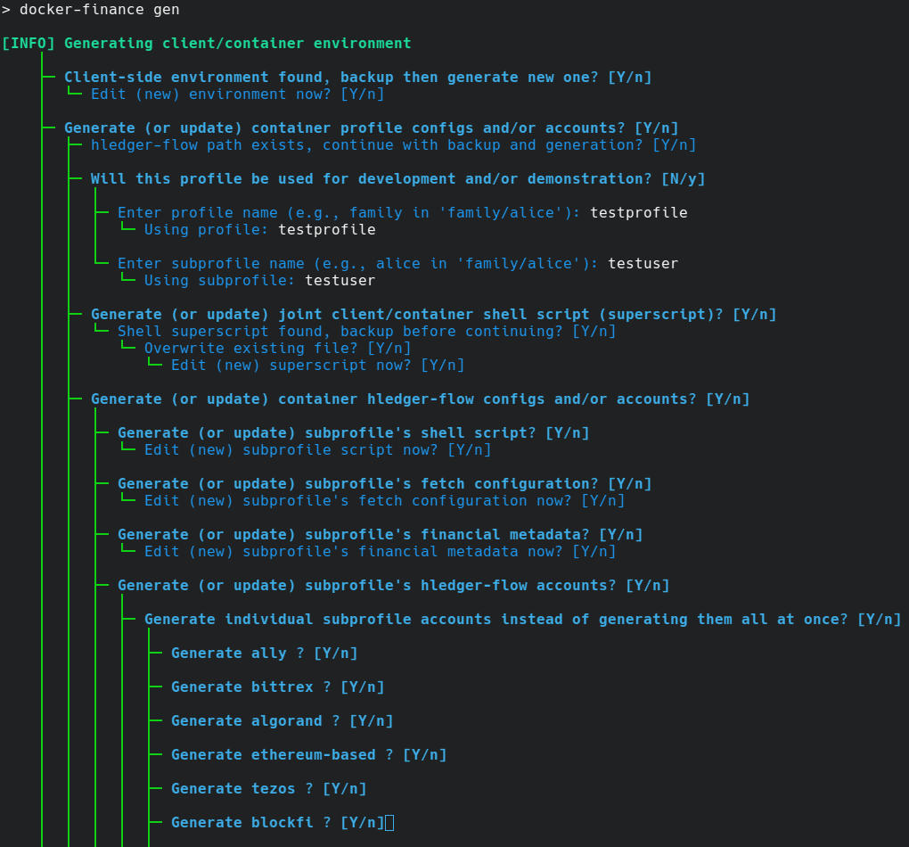The width and height of the screenshot is (909, 847).
Task: Click 'Edit (new) environment now?' prompt
Action: 237,95
